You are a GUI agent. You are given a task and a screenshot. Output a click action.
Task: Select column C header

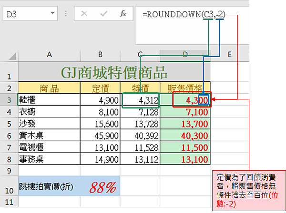pyautogui.click(x=140, y=55)
